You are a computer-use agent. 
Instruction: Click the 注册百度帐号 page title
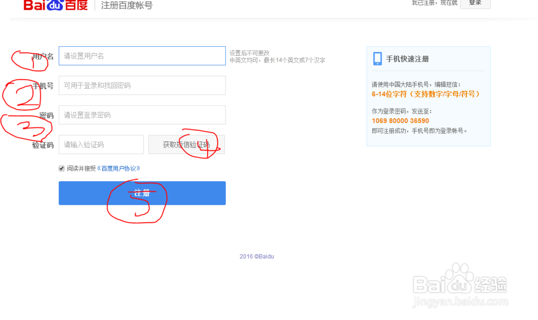tap(126, 5)
